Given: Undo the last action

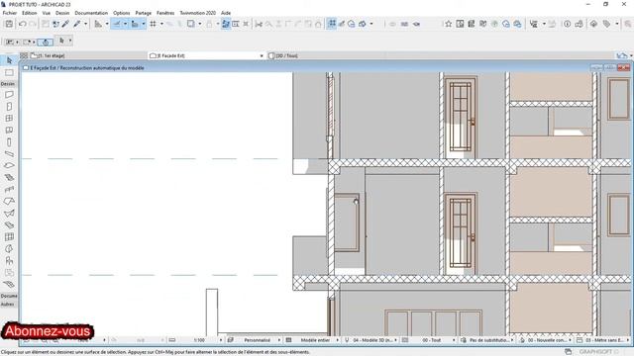Looking at the screenshot, I should tap(23, 24).
